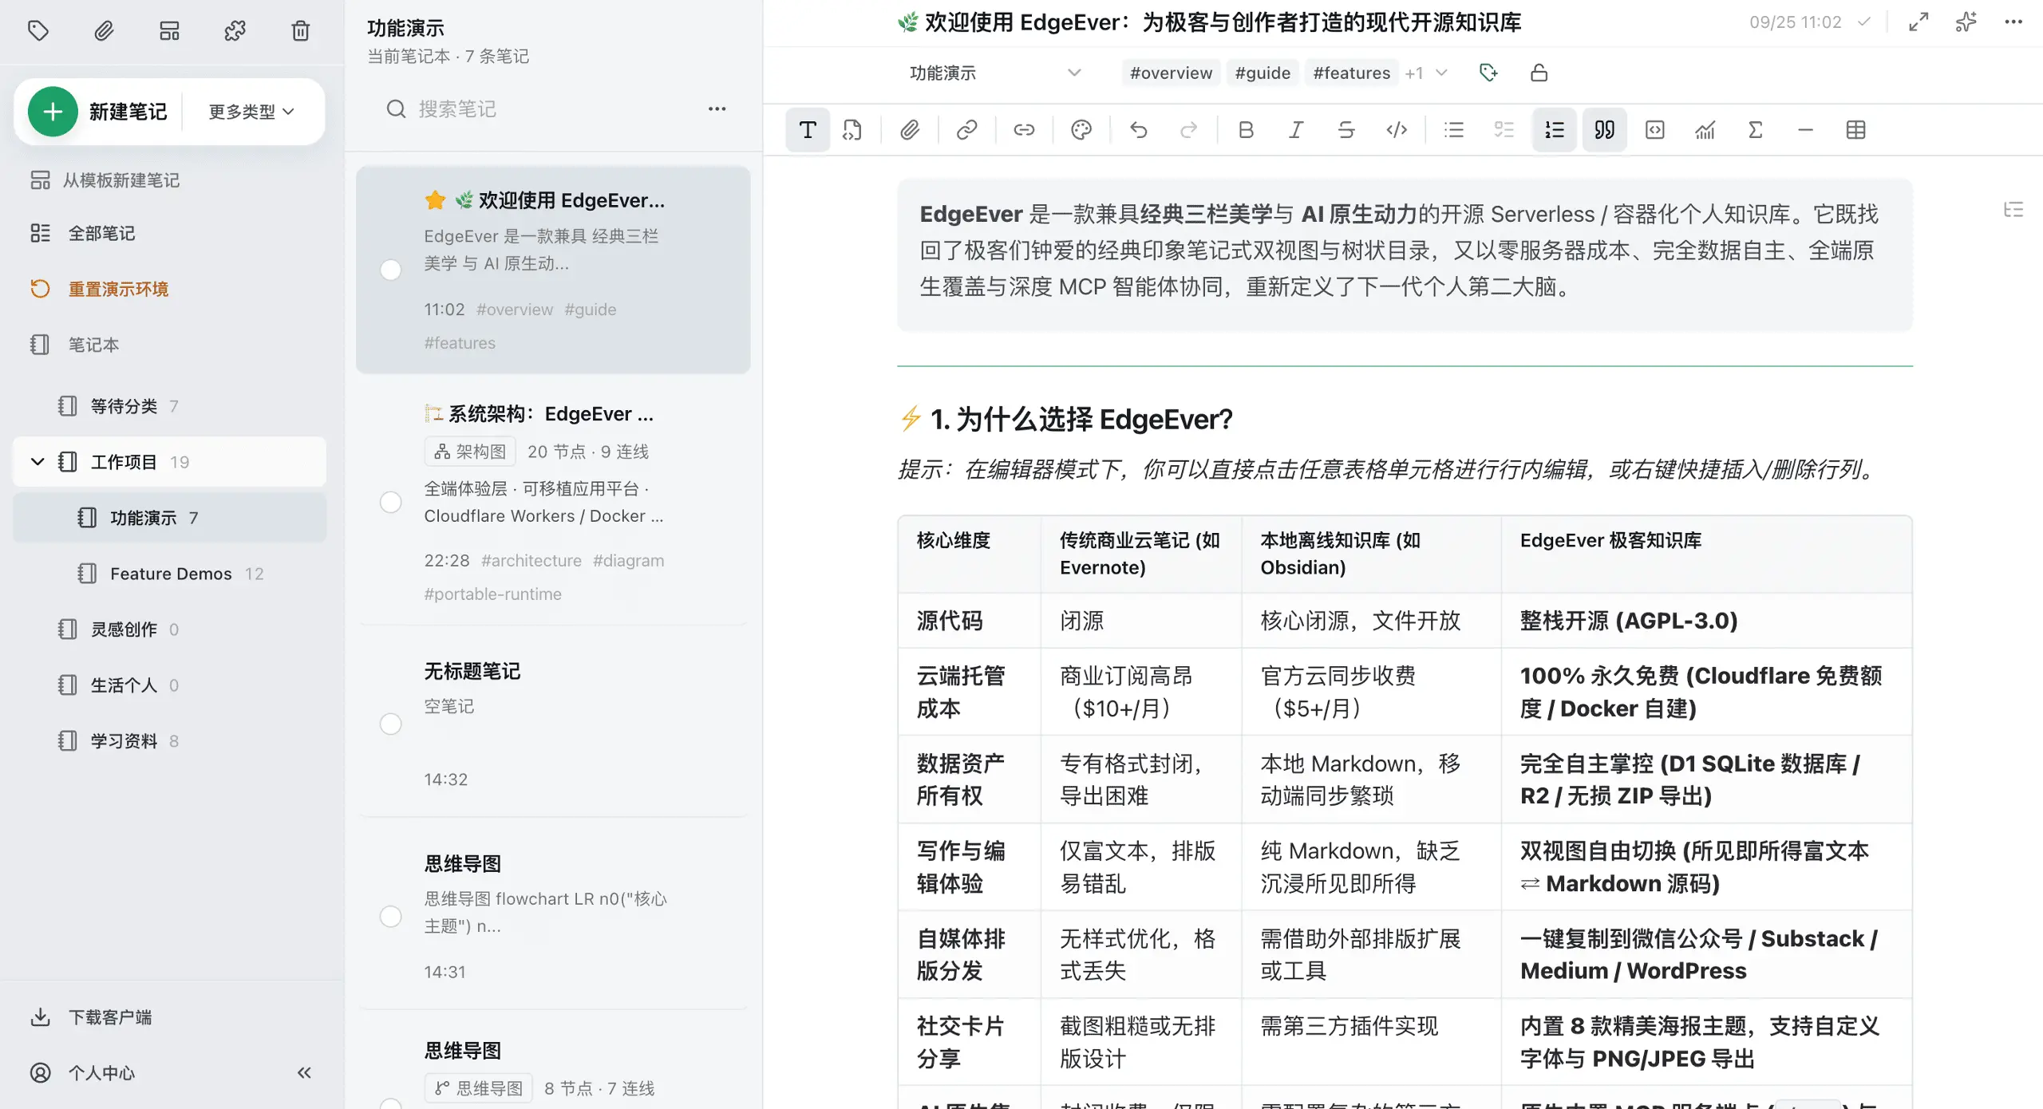
Task: Click the 整栈开源 (AGPL-3.0) table cell
Action: tap(1705, 621)
